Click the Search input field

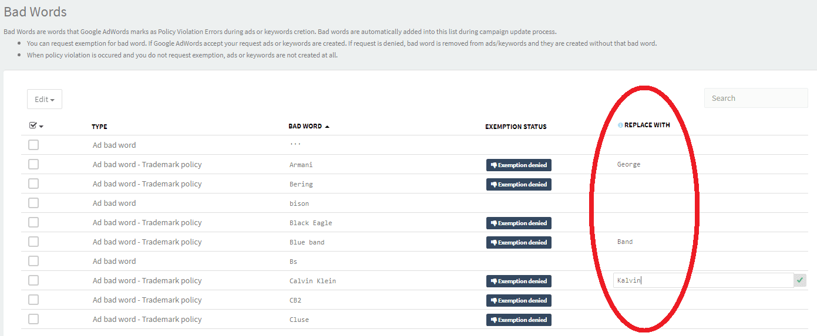pyautogui.click(x=755, y=99)
